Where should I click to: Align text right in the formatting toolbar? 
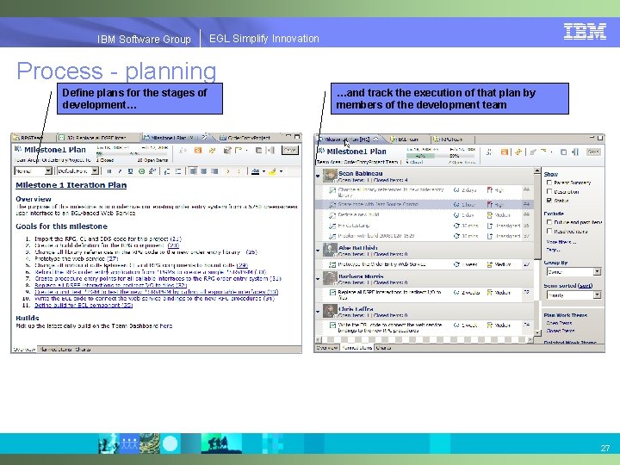point(214,171)
